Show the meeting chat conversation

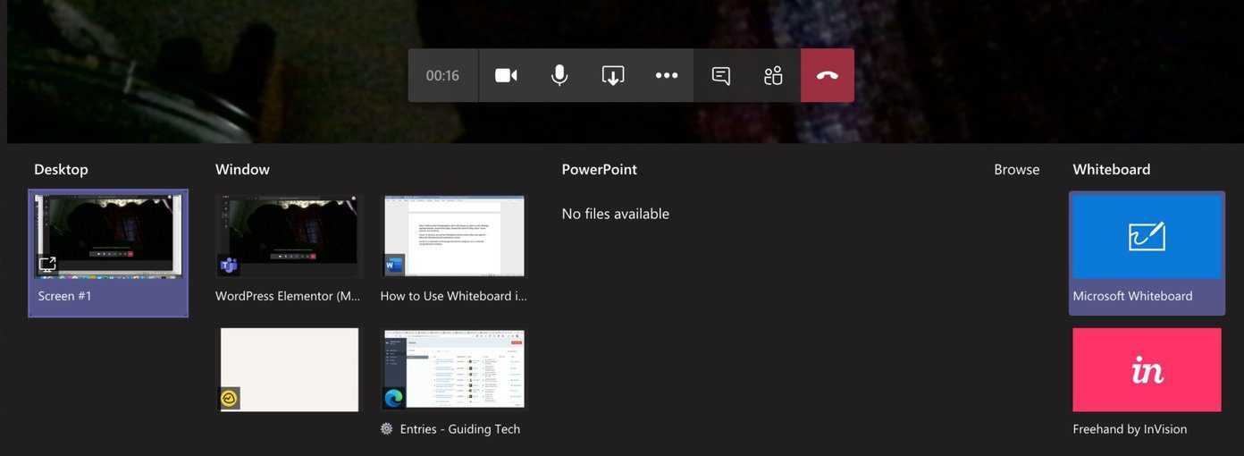click(x=721, y=75)
